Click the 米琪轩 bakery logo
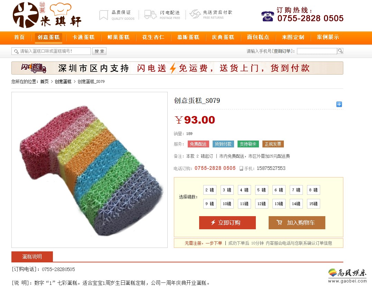 [x=47, y=15]
